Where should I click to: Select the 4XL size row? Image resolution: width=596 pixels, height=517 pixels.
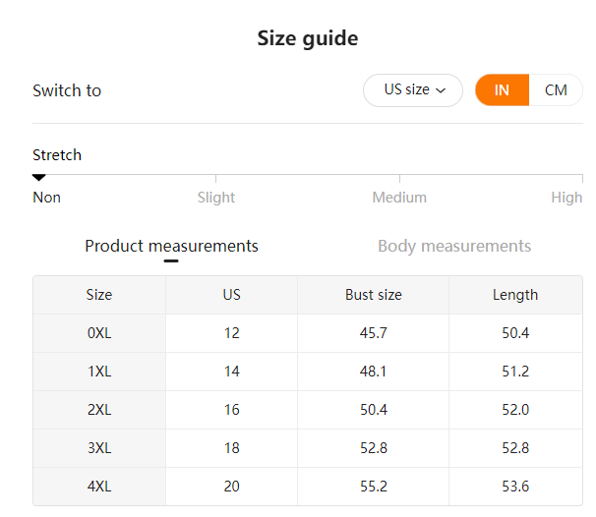(308, 487)
